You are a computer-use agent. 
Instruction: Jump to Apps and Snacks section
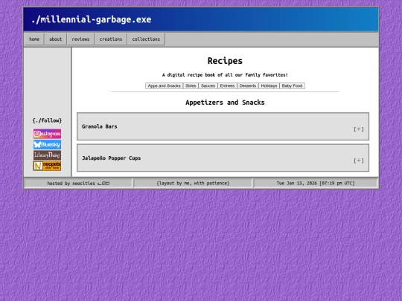(164, 85)
